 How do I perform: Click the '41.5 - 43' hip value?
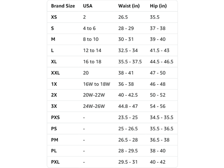(160, 50)
